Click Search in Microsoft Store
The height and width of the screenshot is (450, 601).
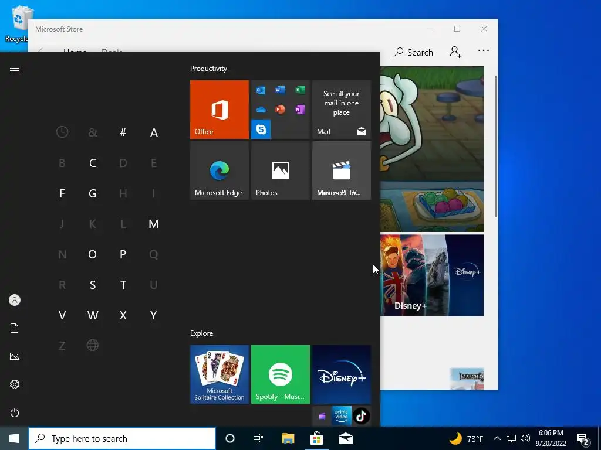414,52
